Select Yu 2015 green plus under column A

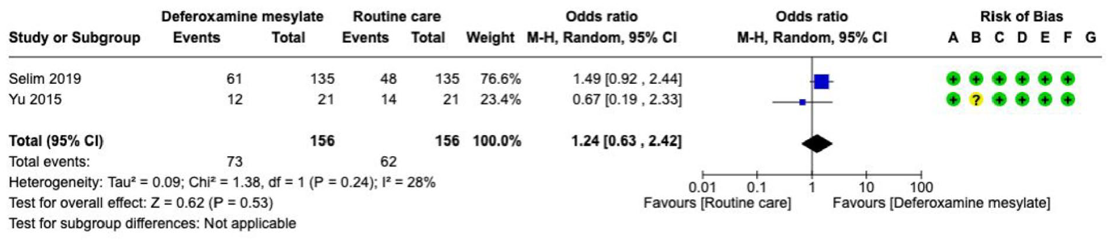(953, 100)
